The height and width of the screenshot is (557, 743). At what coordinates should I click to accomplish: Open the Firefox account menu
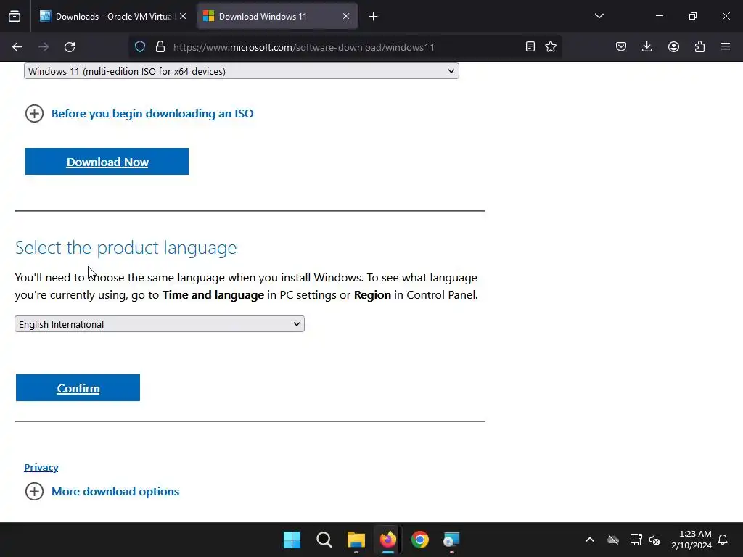(x=673, y=47)
